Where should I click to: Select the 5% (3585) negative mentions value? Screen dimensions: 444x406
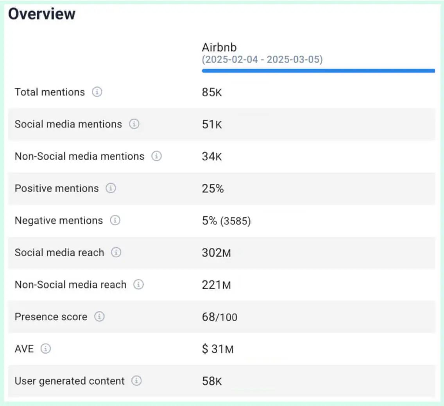226,221
